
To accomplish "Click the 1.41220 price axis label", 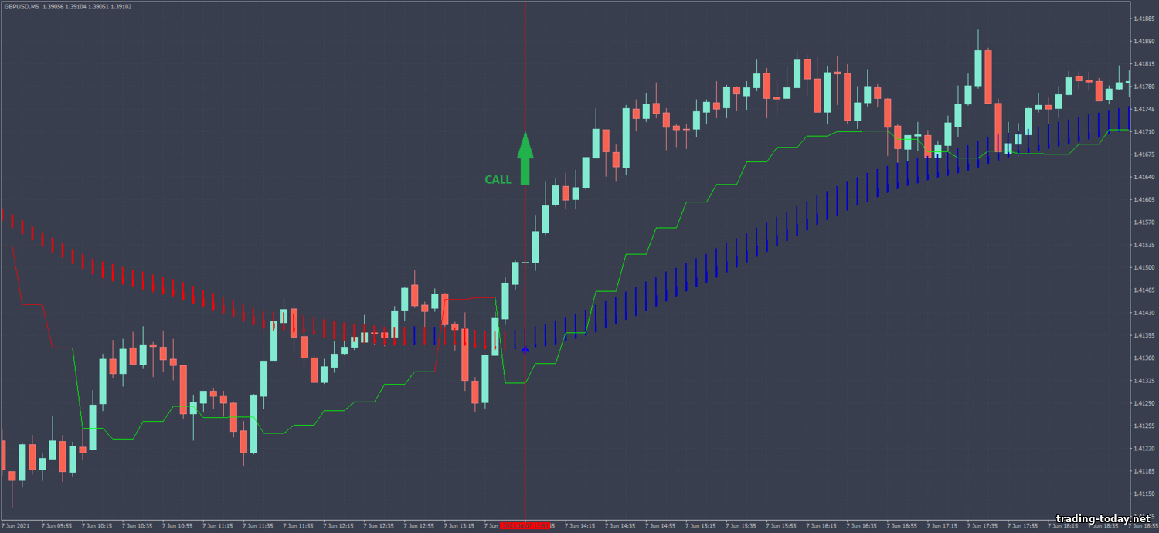I will (1145, 448).
